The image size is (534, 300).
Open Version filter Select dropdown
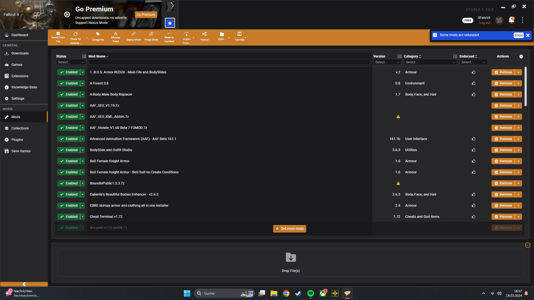pos(387,62)
